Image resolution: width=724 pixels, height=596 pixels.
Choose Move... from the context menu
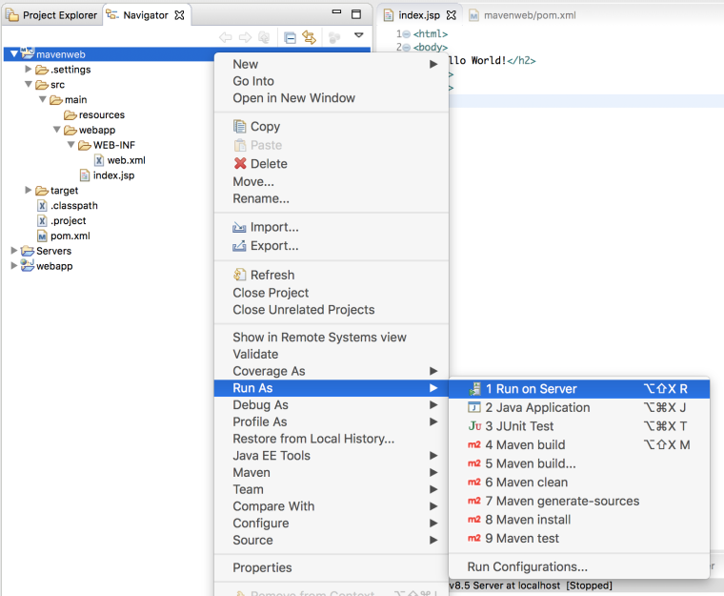point(332,182)
